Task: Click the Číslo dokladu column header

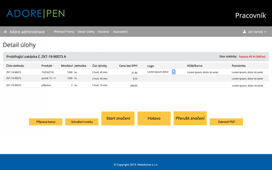Action: pyautogui.click(x=15, y=66)
